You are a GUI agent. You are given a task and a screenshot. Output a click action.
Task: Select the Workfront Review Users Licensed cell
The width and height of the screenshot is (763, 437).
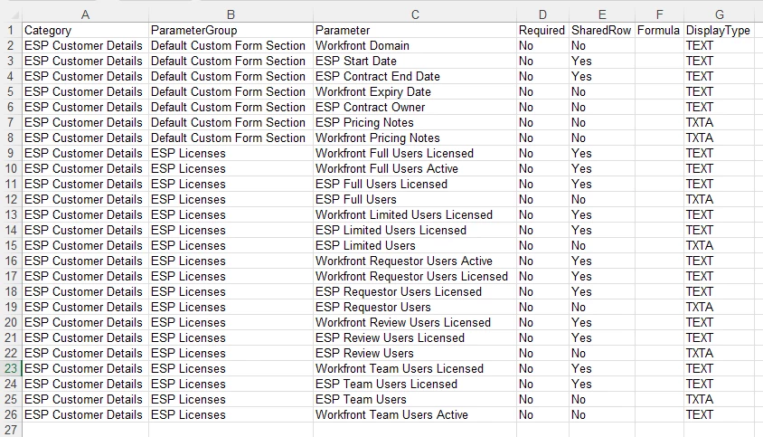click(x=415, y=322)
